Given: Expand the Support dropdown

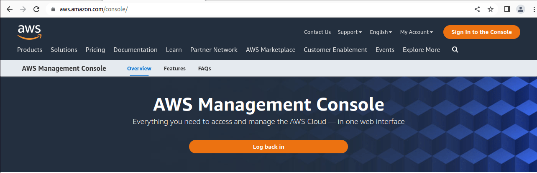Looking at the screenshot, I should [350, 32].
